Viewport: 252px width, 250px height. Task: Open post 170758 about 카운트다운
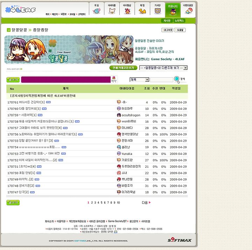[x=46, y=122]
